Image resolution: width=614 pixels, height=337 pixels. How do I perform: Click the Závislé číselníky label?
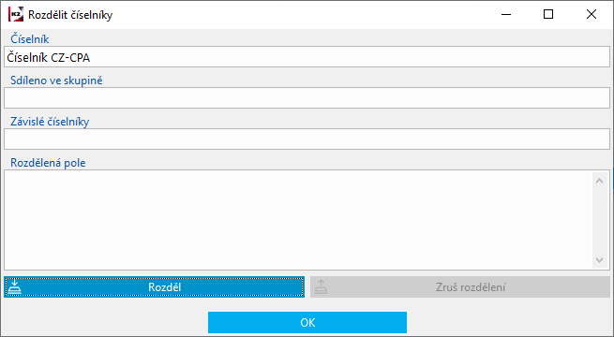pyautogui.click(x=50, y=122)
